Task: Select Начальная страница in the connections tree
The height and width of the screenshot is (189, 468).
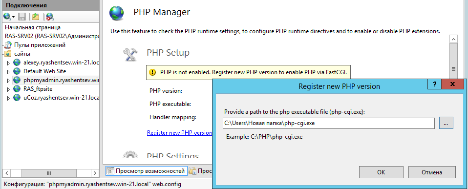Action: tap(33, 27)
